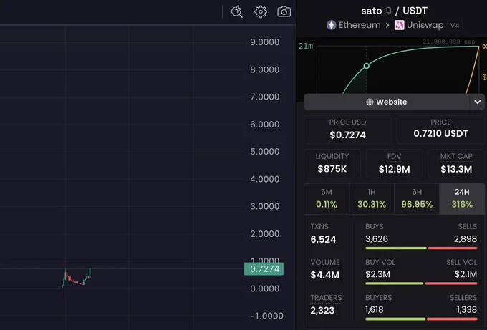Click the 9.0000 price axis label
487x330 pixels.
click(264, 42)
